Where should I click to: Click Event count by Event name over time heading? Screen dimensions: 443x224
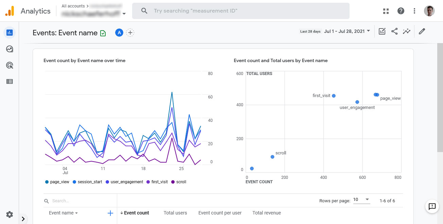85,61
